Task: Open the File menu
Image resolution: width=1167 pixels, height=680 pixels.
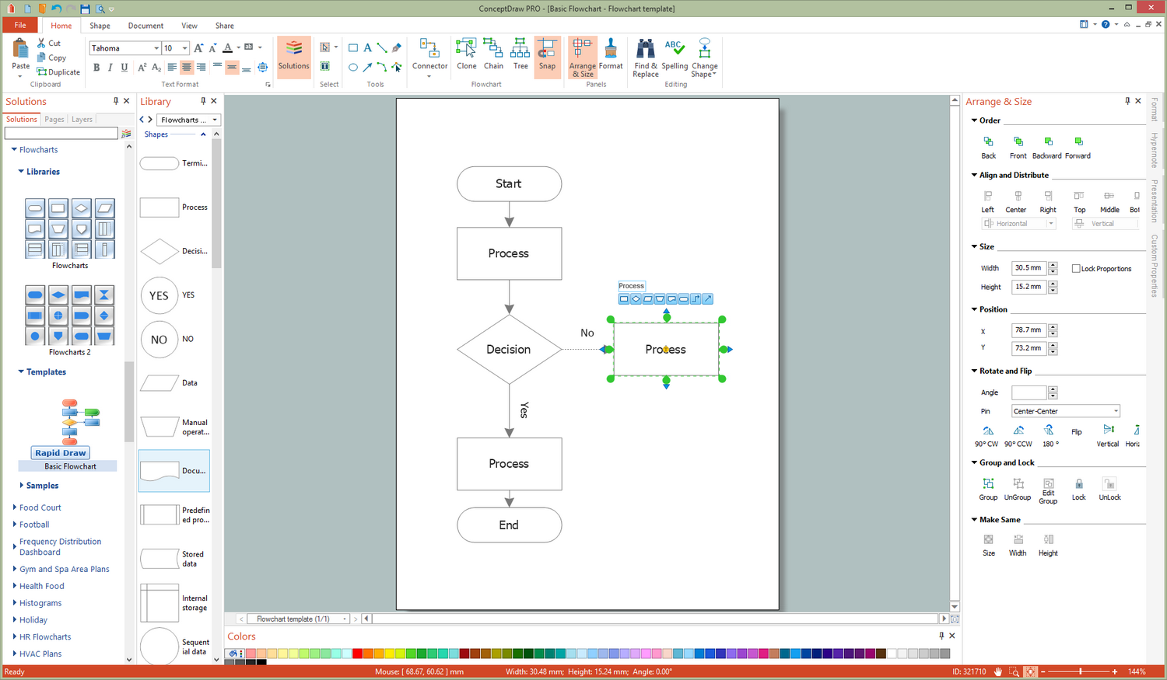Action: click(20, 26)
